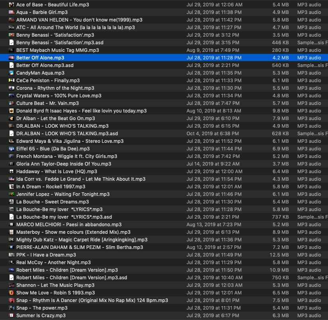Click the Snap - The power.mp3 icon
The height and width of the screenshot is (320, 328).
click(x=12, y=308)
